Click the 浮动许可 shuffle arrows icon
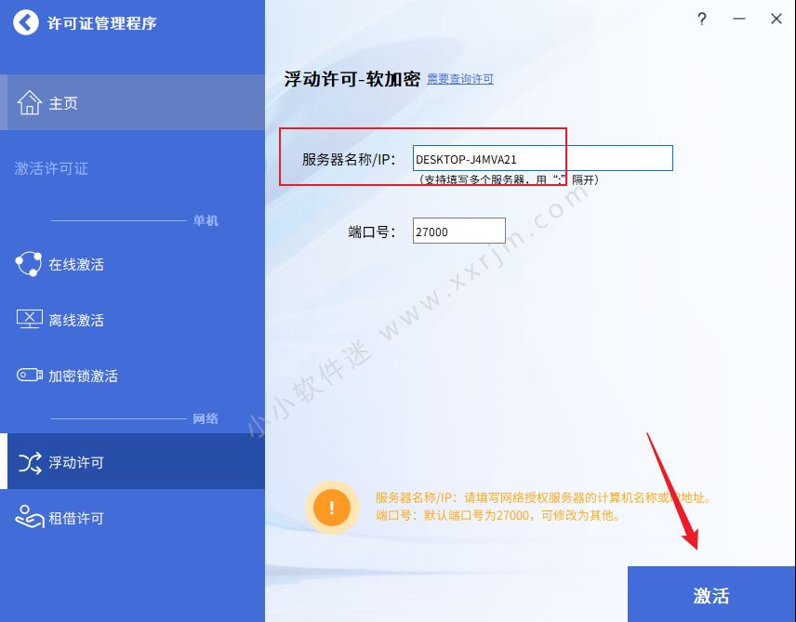Viewport: 796px width, 622px height. [30, 463]
